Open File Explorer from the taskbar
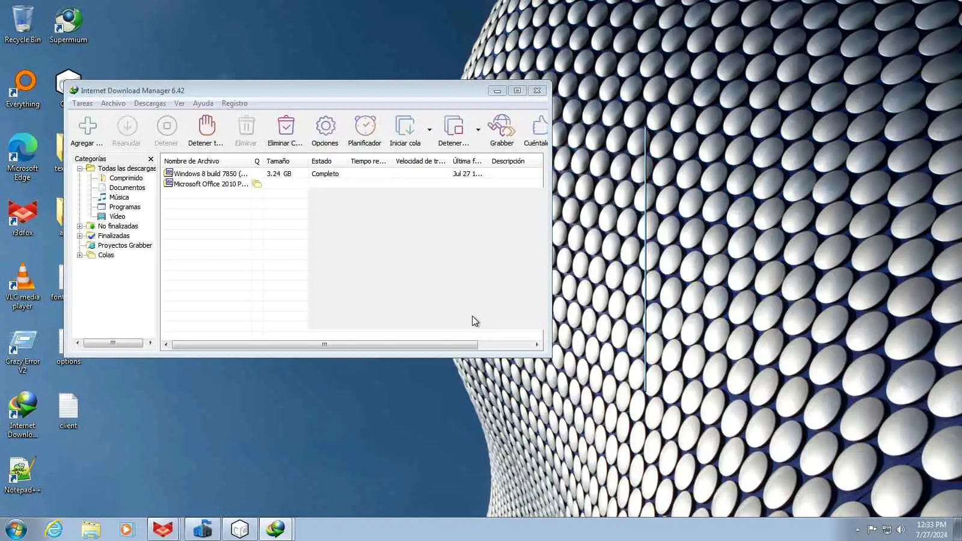 (91, 530)
